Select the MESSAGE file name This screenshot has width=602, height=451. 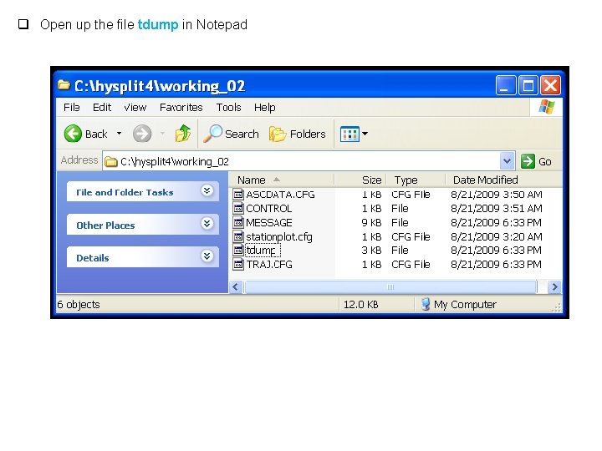coord(268,222)
